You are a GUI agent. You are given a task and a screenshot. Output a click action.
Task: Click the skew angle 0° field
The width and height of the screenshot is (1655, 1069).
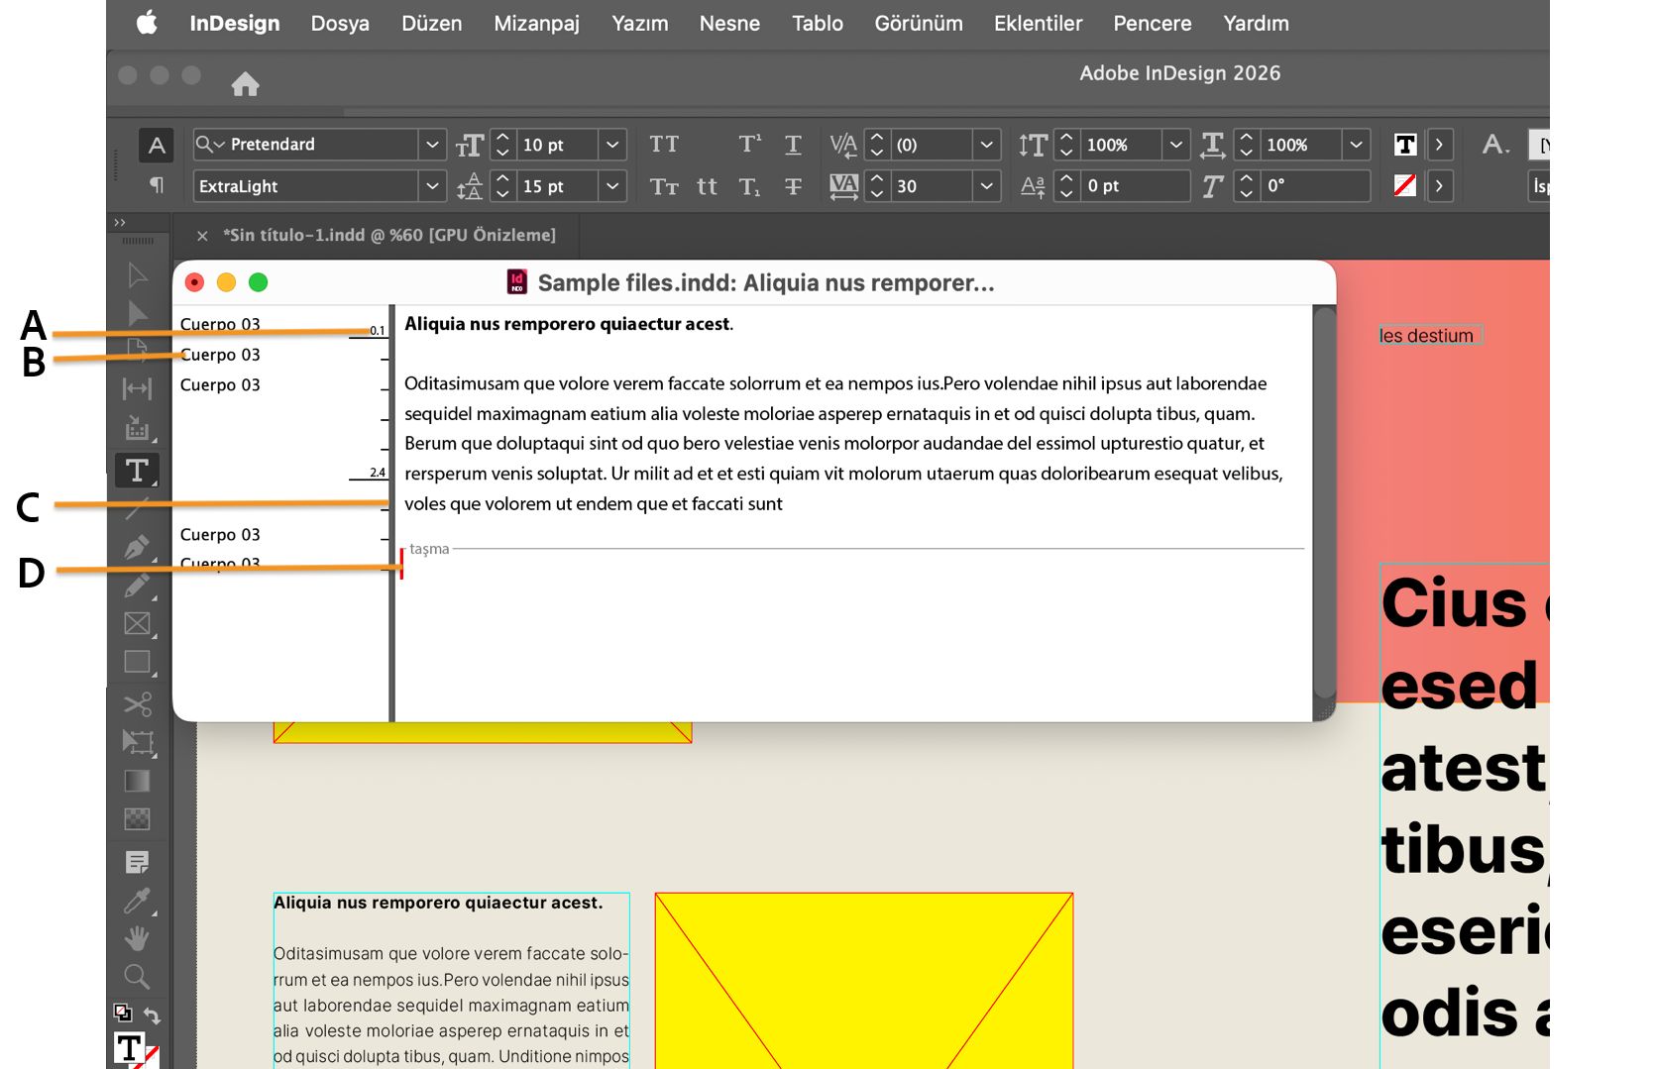pos(1315,186)
